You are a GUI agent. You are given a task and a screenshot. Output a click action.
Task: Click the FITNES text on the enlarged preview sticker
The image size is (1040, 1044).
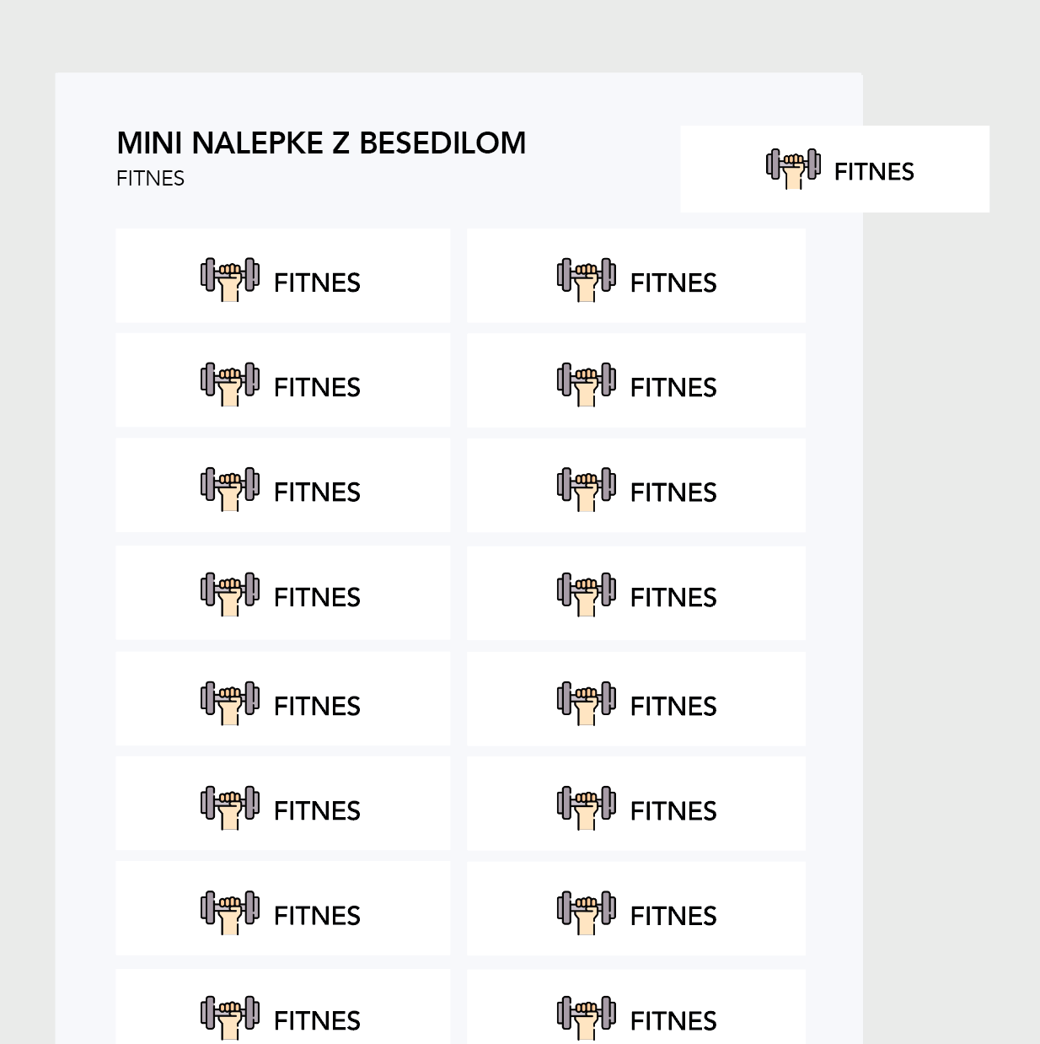coord(874,172)
